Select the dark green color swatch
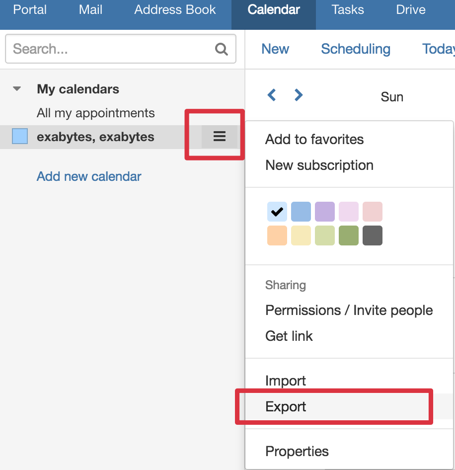Screen dimensions: 455x470 point(349,235)
